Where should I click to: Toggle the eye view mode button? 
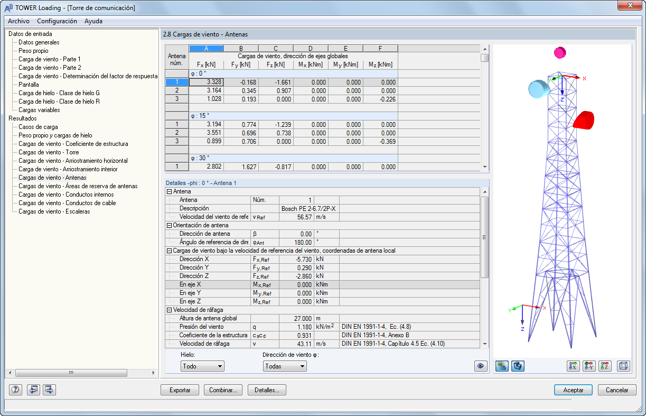tap(481, 366)
